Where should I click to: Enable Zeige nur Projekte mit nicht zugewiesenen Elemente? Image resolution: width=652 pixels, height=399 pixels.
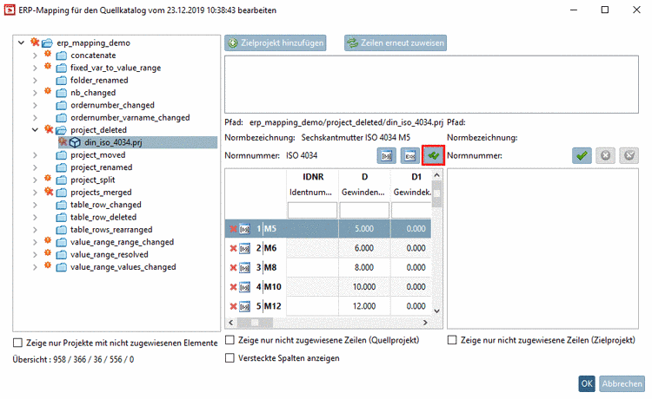tap(18, 343)
